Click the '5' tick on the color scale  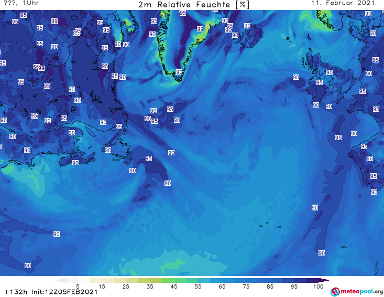[78, 287]
